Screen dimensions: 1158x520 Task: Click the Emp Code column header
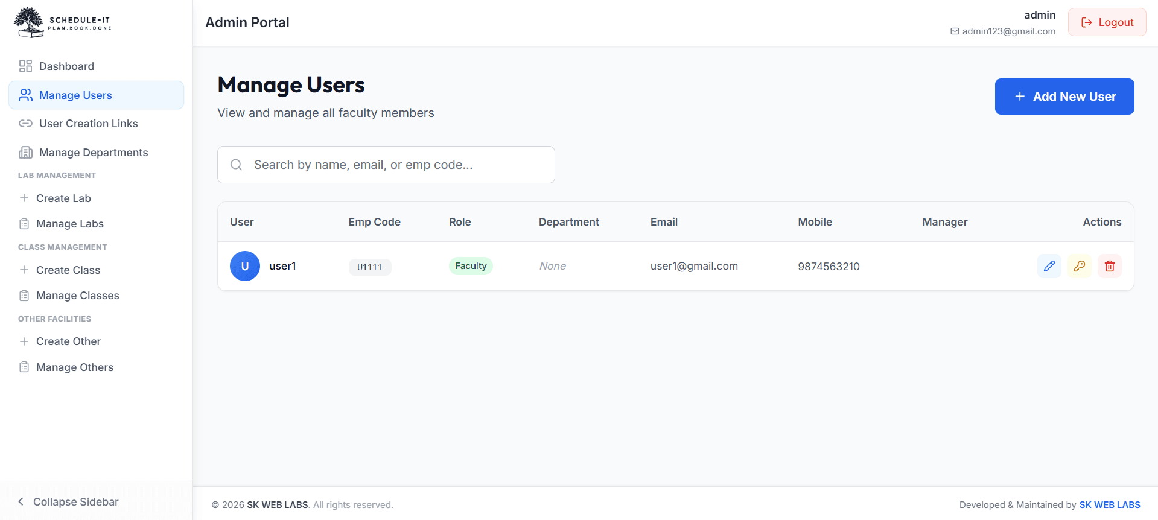click(374, 222)
